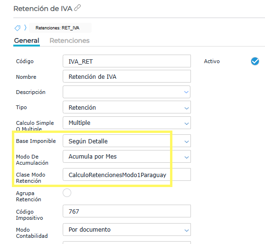265x244 pixels.
Task: Click the Código field containing IVA_RET
Action: coord(127,61)
